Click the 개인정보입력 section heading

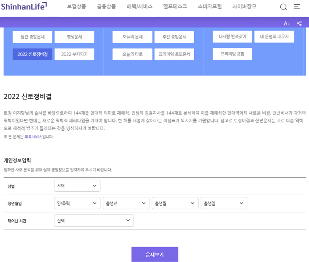pos(17,160)
